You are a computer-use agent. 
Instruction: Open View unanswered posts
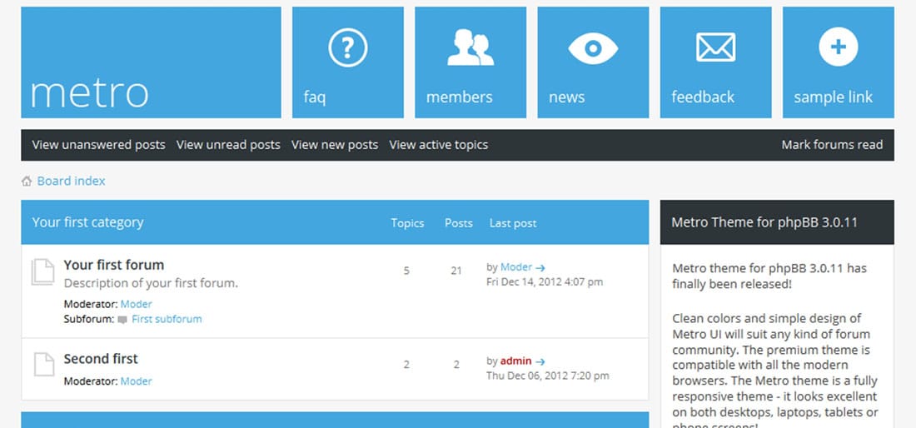(98, 145)
